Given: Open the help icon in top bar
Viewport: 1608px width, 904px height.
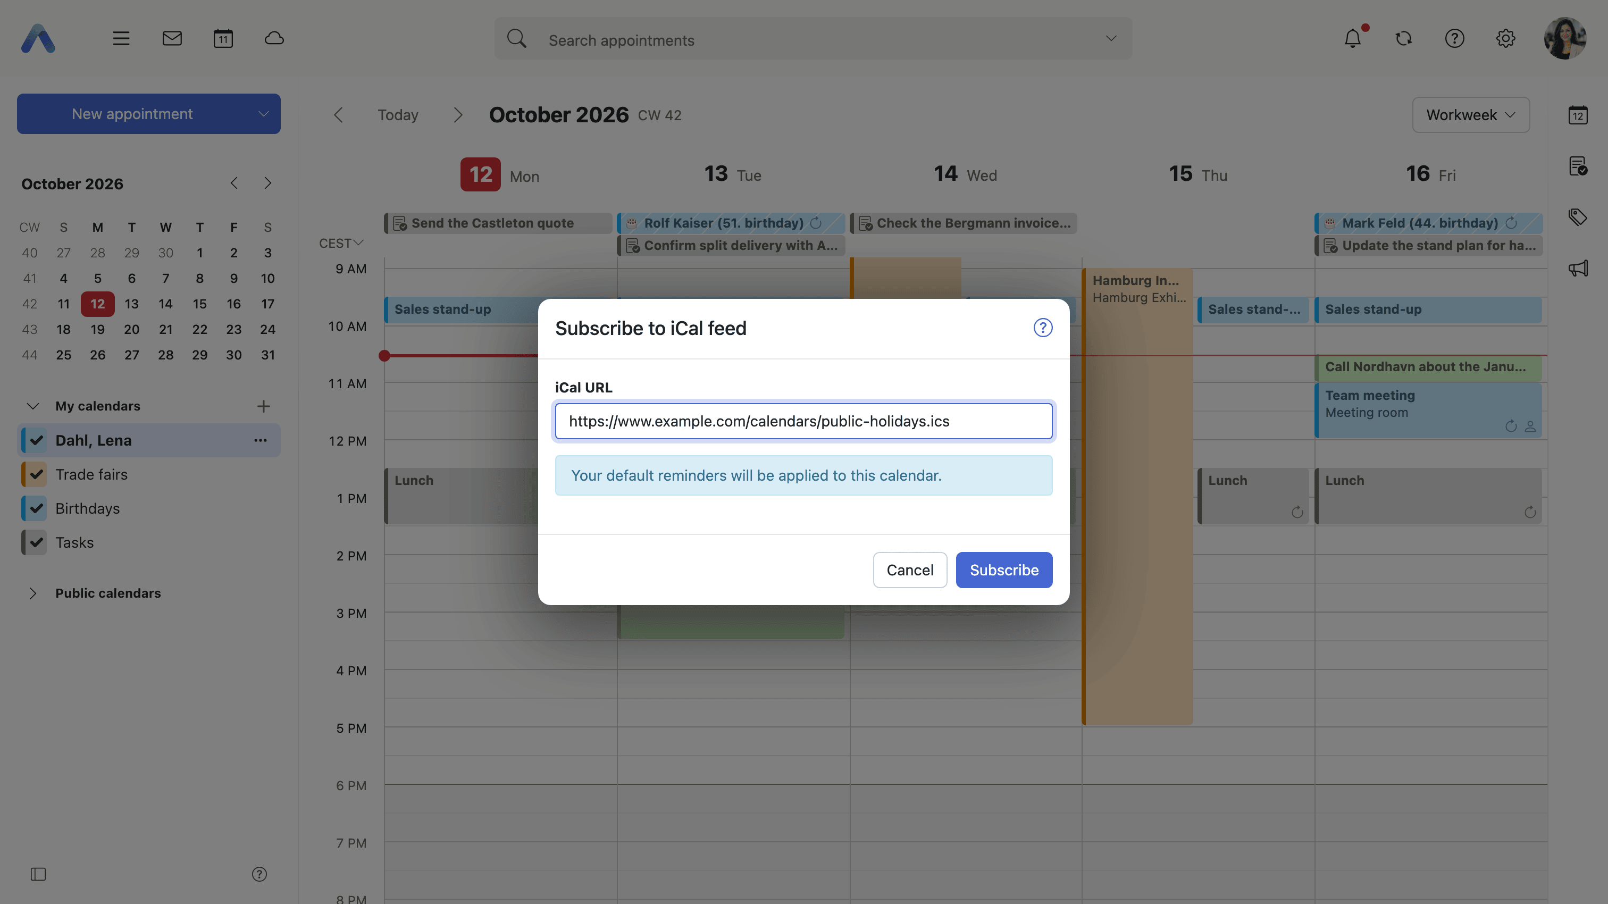Looking at the screenshot, I should pos(1455,39).
